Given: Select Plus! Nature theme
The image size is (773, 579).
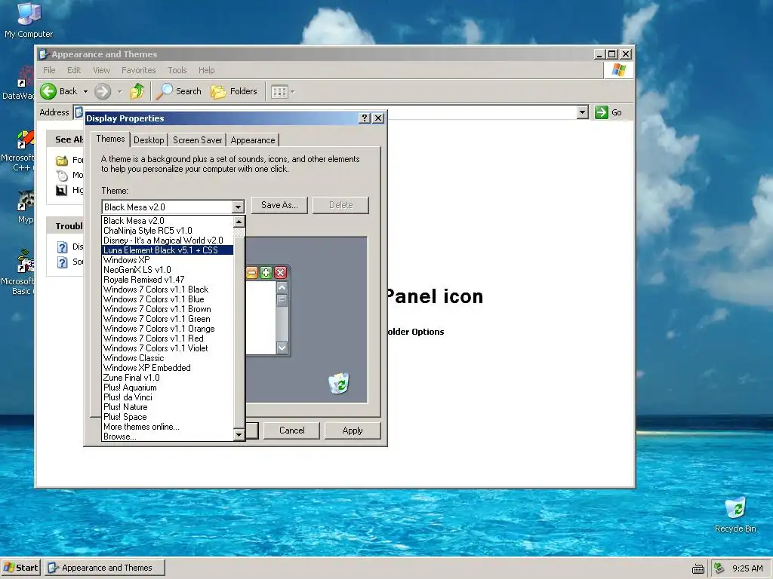Looking at the screenshot, I should point(167,407).
